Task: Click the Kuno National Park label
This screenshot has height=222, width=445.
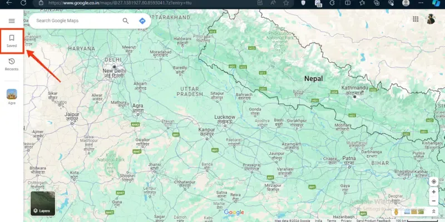Action: (x=111, y=157)
